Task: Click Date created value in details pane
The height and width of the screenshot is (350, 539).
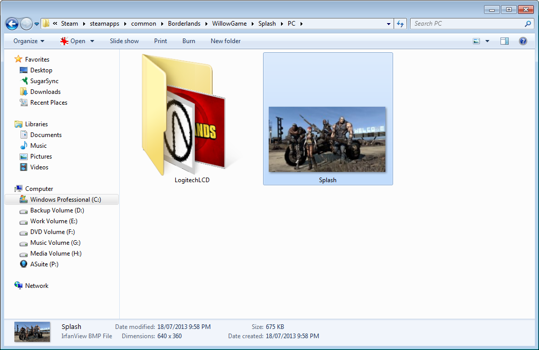Action: [292, 336]
